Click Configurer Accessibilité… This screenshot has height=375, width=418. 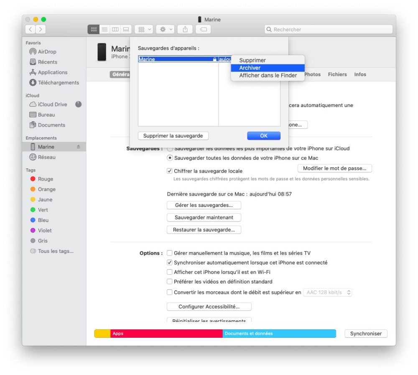tap(209, 307)
